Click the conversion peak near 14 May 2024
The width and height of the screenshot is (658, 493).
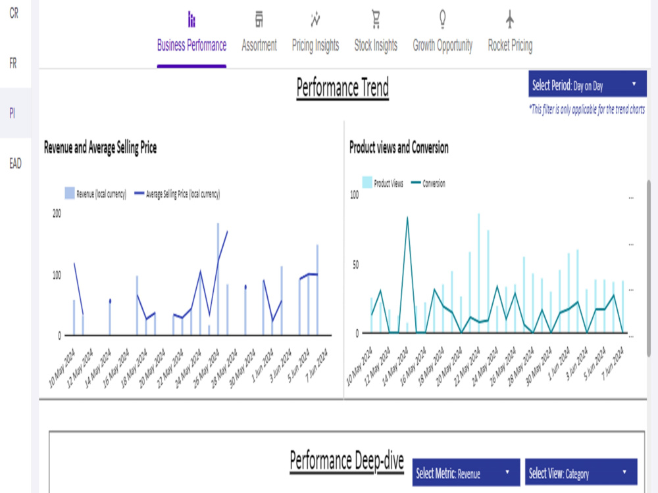point(407,218)
